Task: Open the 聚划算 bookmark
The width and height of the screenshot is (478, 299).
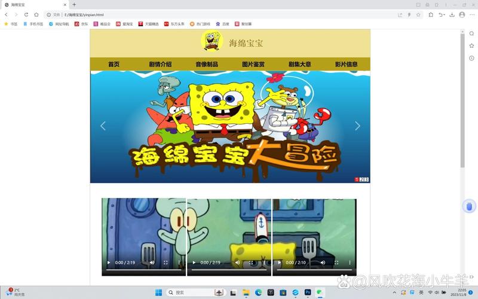Action: 243,24
